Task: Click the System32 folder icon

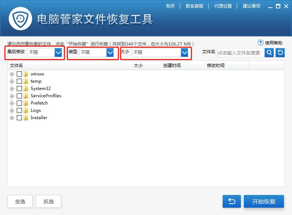Action: pos(26,89)
